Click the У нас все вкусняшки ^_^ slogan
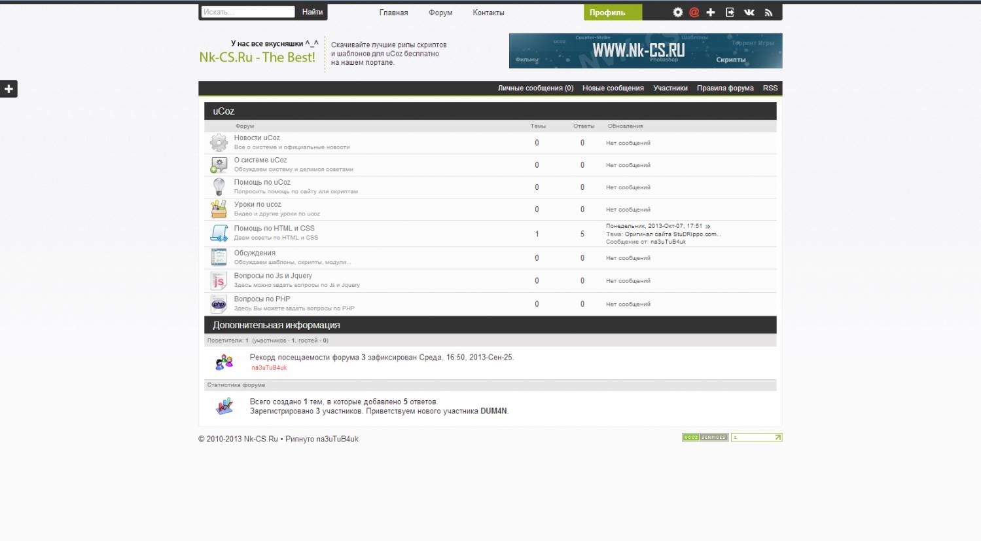 [274, 44]
